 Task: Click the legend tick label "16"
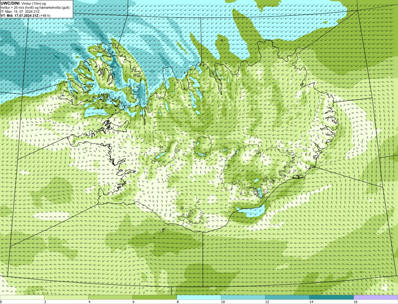tap(355, 302)
